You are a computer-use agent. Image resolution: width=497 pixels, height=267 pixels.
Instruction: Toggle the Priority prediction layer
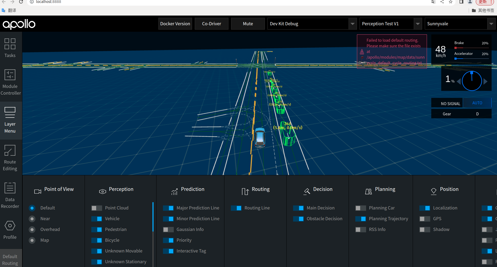pos(168,240)
